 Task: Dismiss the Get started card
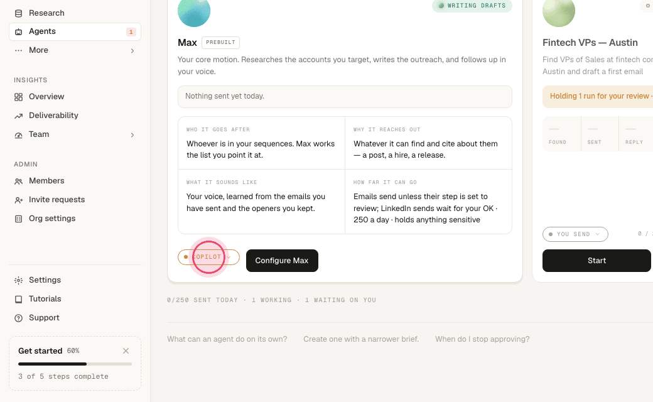[x=126, y=350]
